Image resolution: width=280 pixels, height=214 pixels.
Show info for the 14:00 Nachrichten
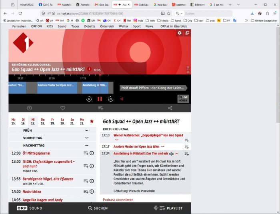click(x=92, y=192)
